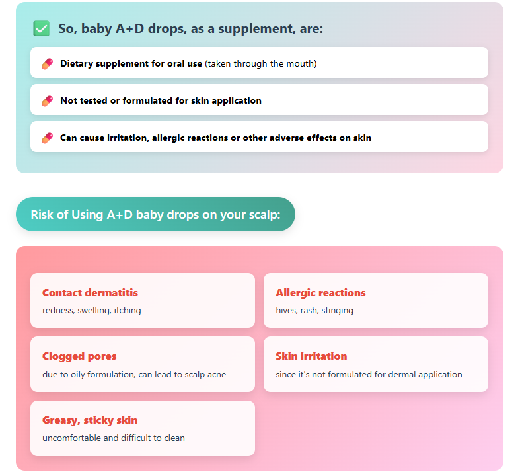Click the Contact dermatitis red title
Viewport: 518px width, 474px height.
pos(90,292)
